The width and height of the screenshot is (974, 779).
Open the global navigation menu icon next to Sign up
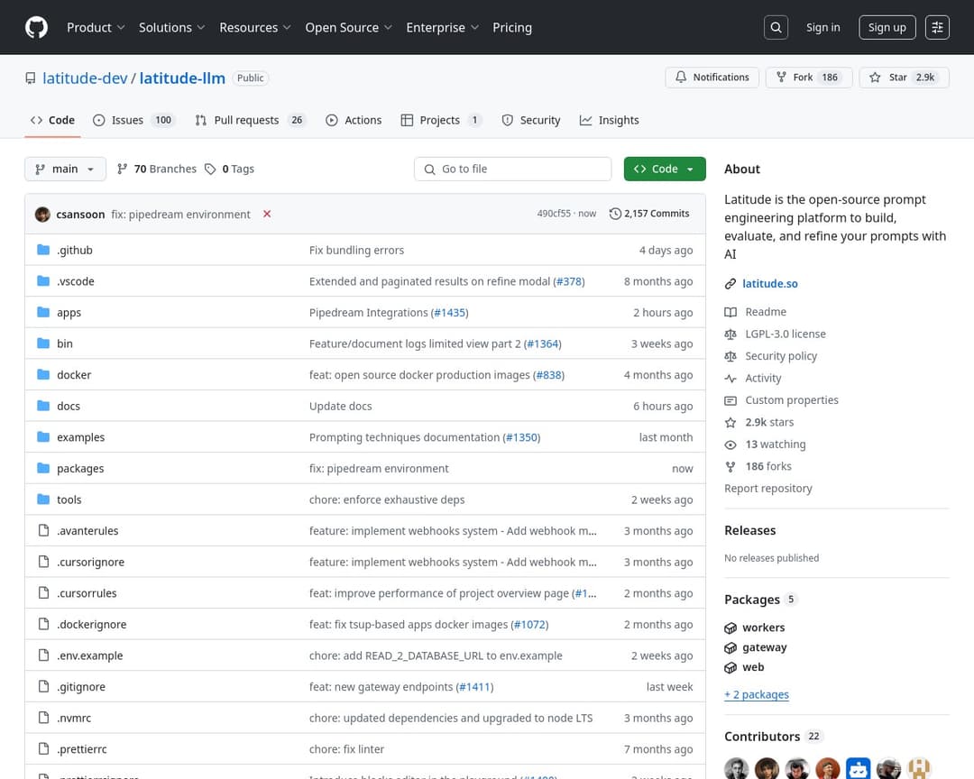[937, 27]
